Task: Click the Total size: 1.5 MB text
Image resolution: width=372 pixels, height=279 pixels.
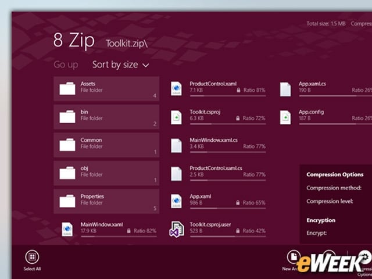Action: point(326,24)
